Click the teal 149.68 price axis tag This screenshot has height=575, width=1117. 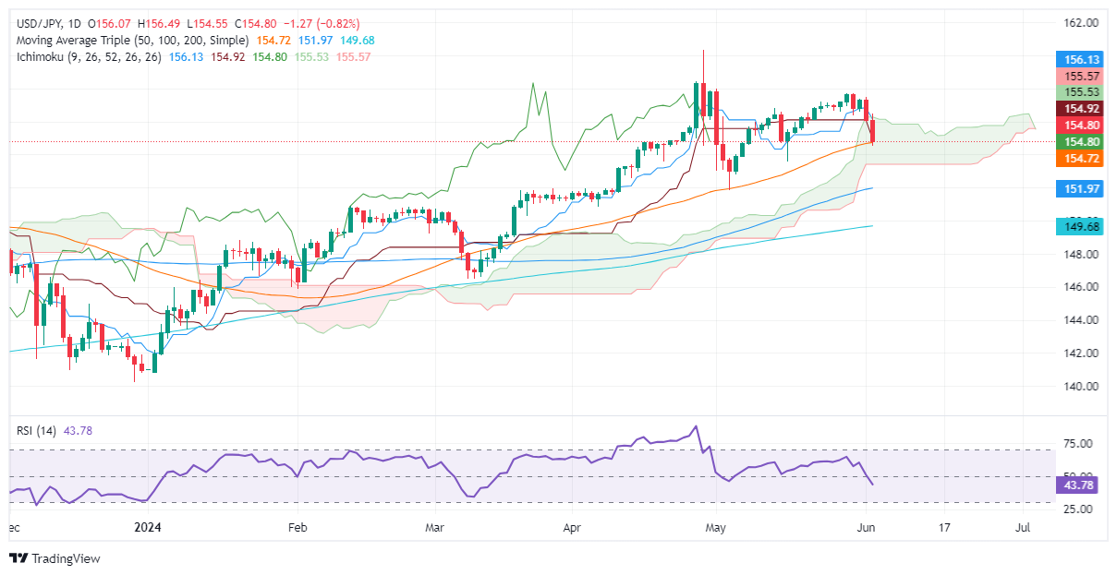click(x=1081, y=226)
